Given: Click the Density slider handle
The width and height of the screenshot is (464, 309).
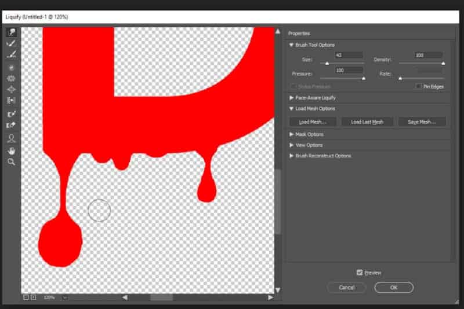Looking at the screenshot, I should pos(443,63).
